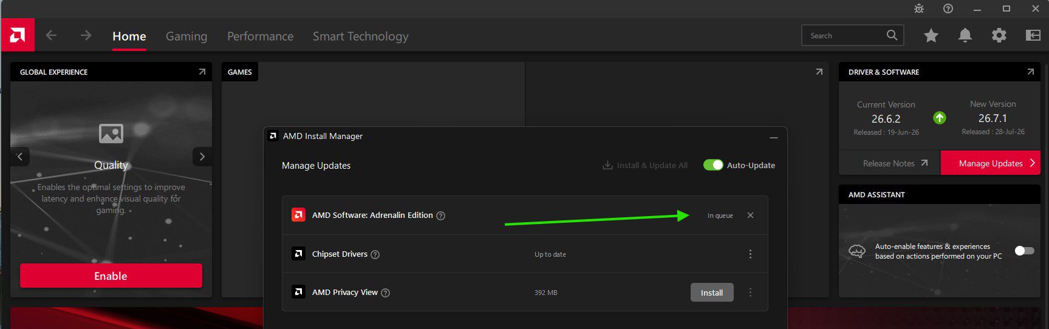Click the search magnifier icon
Image resolution: width=1049 pixels, height=329 pixels.
click(892, 35)
